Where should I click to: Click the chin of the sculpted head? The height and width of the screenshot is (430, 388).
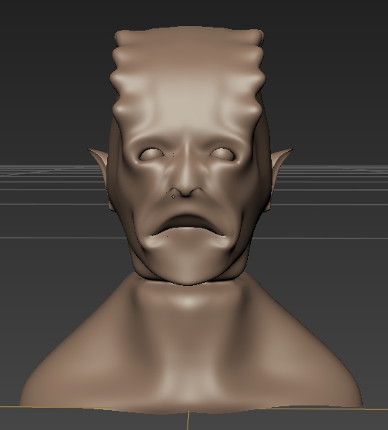point(188,271)
